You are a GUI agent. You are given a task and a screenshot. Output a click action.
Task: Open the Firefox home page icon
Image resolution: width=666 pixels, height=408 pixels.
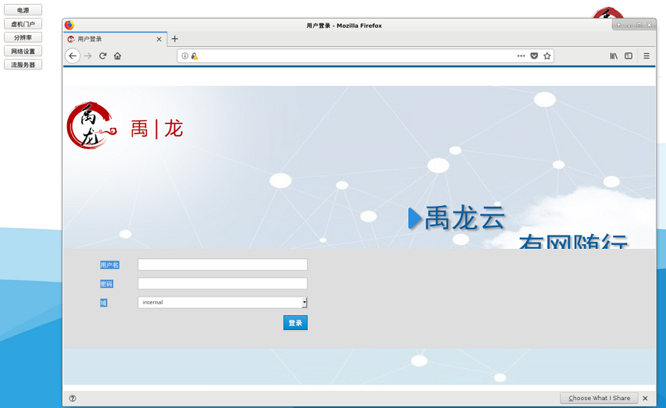click(x=118, y=56)
